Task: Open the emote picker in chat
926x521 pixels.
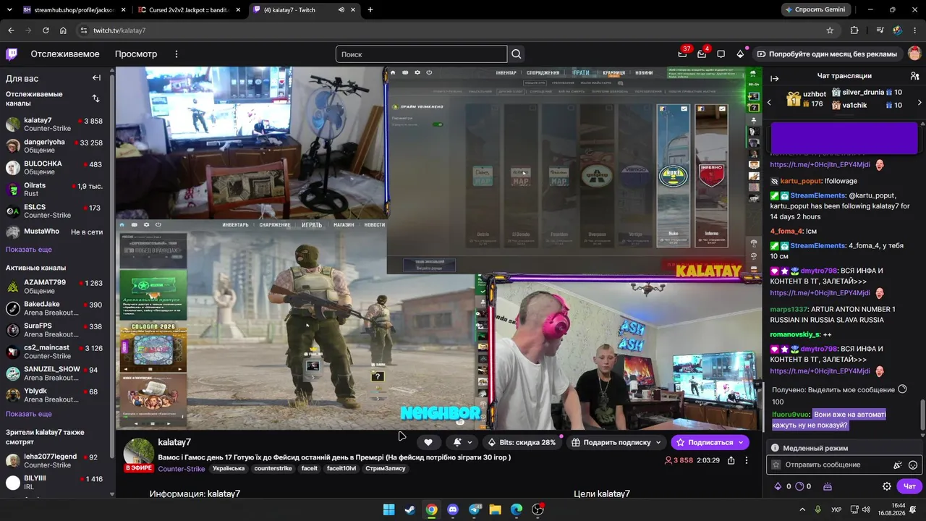Action: 913,465
